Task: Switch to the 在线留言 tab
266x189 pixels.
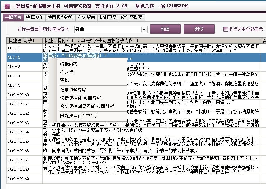Action: 86,18
